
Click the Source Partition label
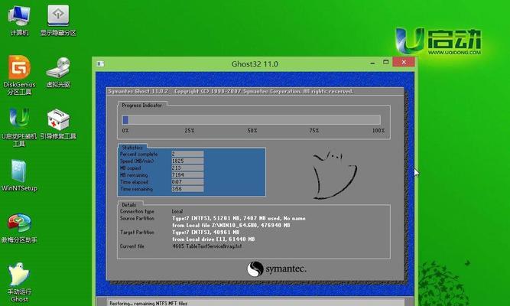pyautogui.click(x=137, y=219)
